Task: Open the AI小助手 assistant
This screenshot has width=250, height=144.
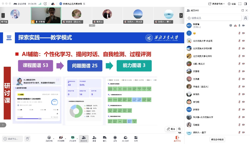Action: (x=125, y=138)
